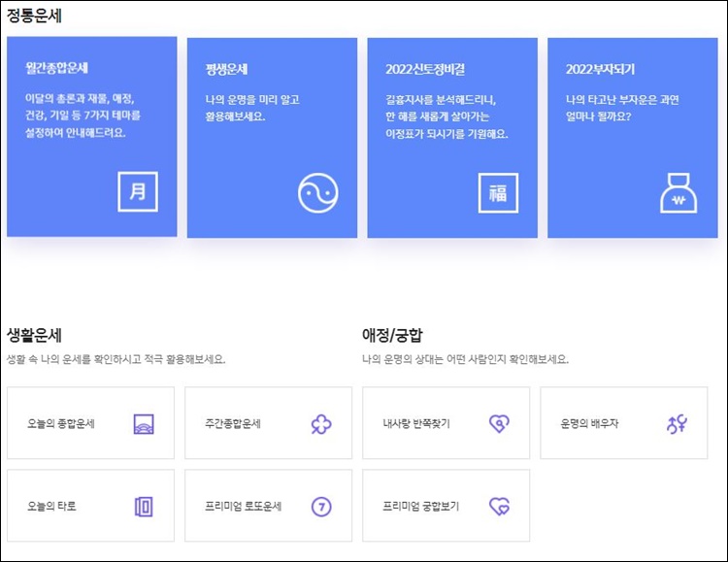The width and height of the screenshot is (728, 562).
Task: Open the 2022부자되기 card title
Action: coord(600,70)
